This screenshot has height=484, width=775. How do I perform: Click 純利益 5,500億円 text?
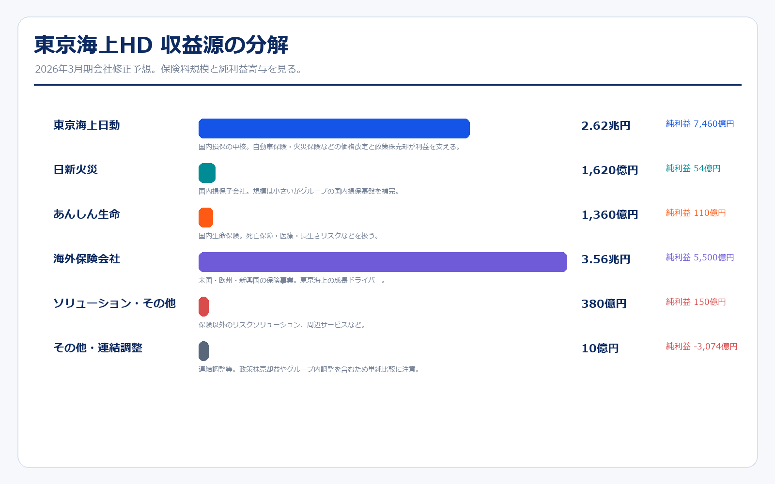pos(700,257)
